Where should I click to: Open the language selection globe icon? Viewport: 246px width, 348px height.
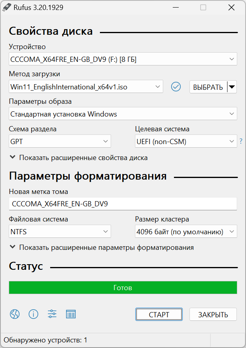[x=15, y=314]
